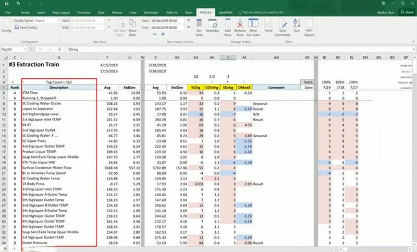Click the DModX yellow header cell

click(x=244, y=88)
